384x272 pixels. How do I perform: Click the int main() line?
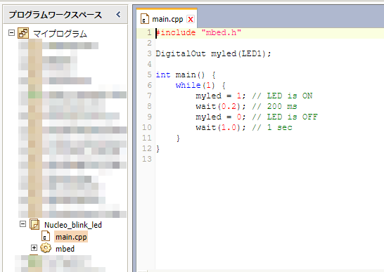click(186, 75)
